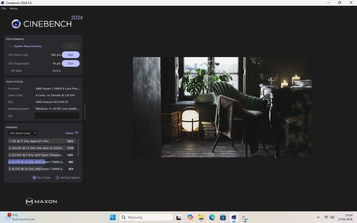Viewport: 357px width, 223px height.
Task: Select Ryzen 7 5800X row scoring 824
Action: 42,169
